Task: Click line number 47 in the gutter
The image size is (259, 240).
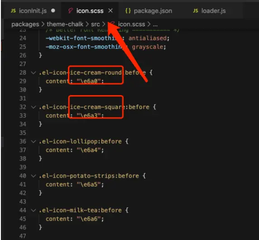Action: [23, 236]
